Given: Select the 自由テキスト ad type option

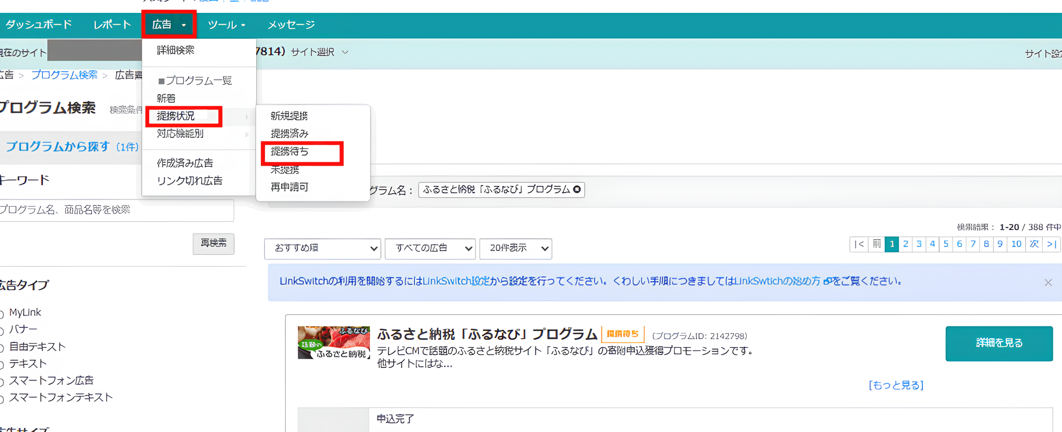Looking at the screenshot, I should (x=2, y=348).
